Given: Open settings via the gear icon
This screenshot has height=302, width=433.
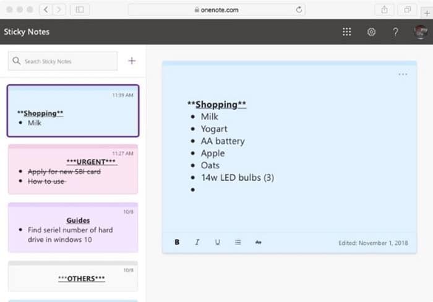Looking at the screenshot, I should [x=371, y=32].
